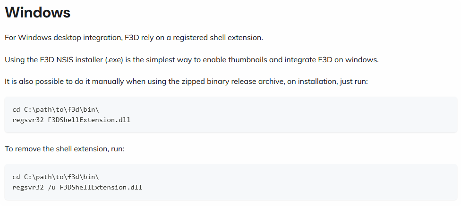
Task: Click the cd path line in the install code block
Action: [x=55, y=110]
